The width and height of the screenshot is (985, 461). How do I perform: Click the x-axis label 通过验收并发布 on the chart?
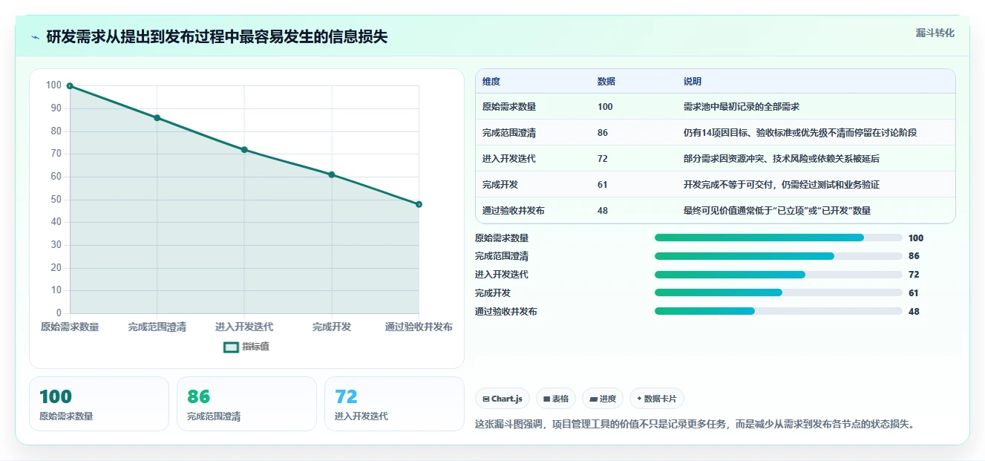[419, 327]
